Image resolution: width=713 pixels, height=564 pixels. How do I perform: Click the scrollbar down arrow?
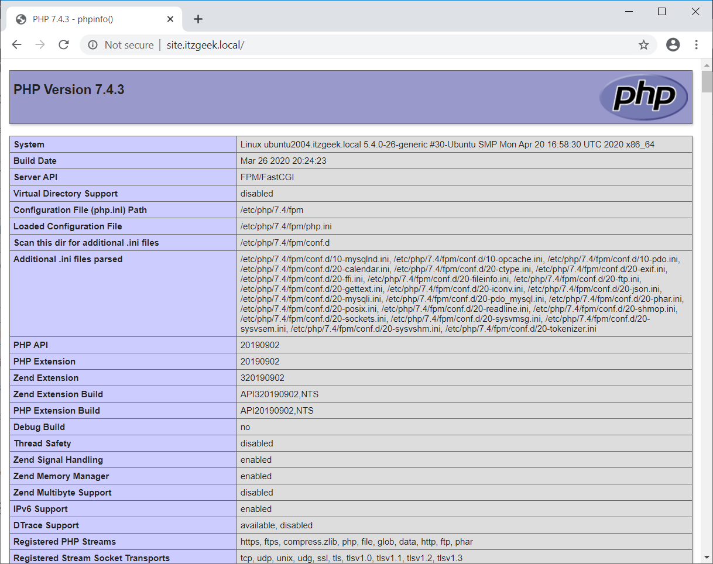click(x=707, y=559)
